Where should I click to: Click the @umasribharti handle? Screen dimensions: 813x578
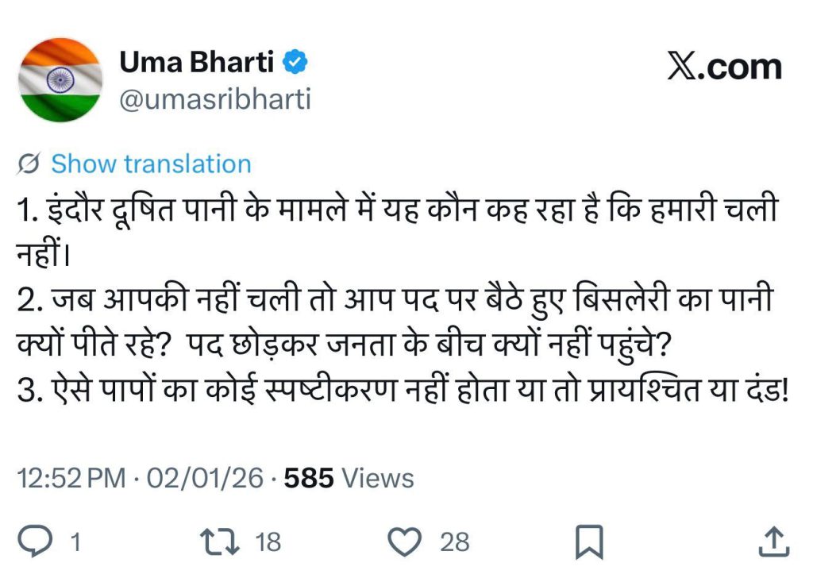coord(214,99)
